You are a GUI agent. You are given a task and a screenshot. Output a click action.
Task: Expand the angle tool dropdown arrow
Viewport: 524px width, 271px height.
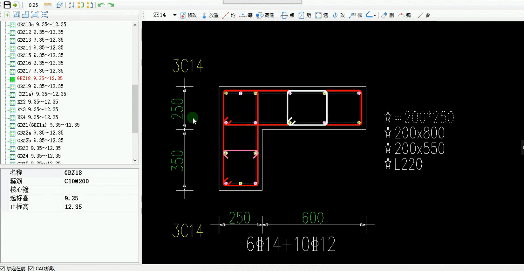[x=375, y=16]
